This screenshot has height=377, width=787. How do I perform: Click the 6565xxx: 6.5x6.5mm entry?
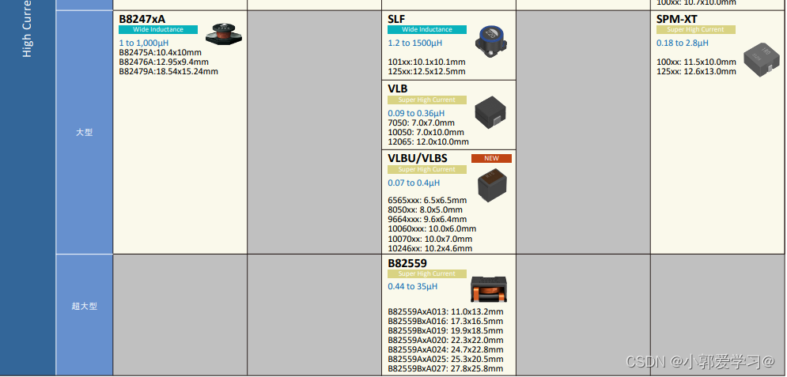[427, 200]
